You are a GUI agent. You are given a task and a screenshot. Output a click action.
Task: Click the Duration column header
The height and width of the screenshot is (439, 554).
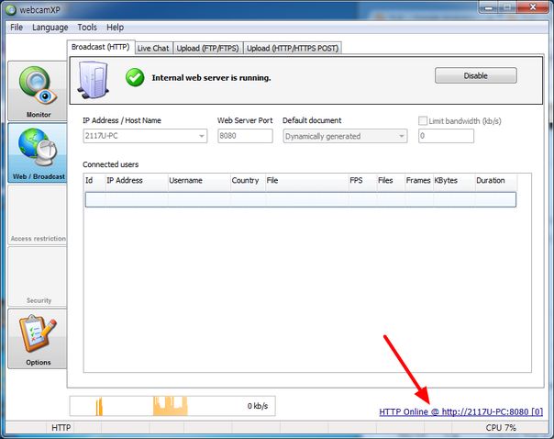(496, 180)
